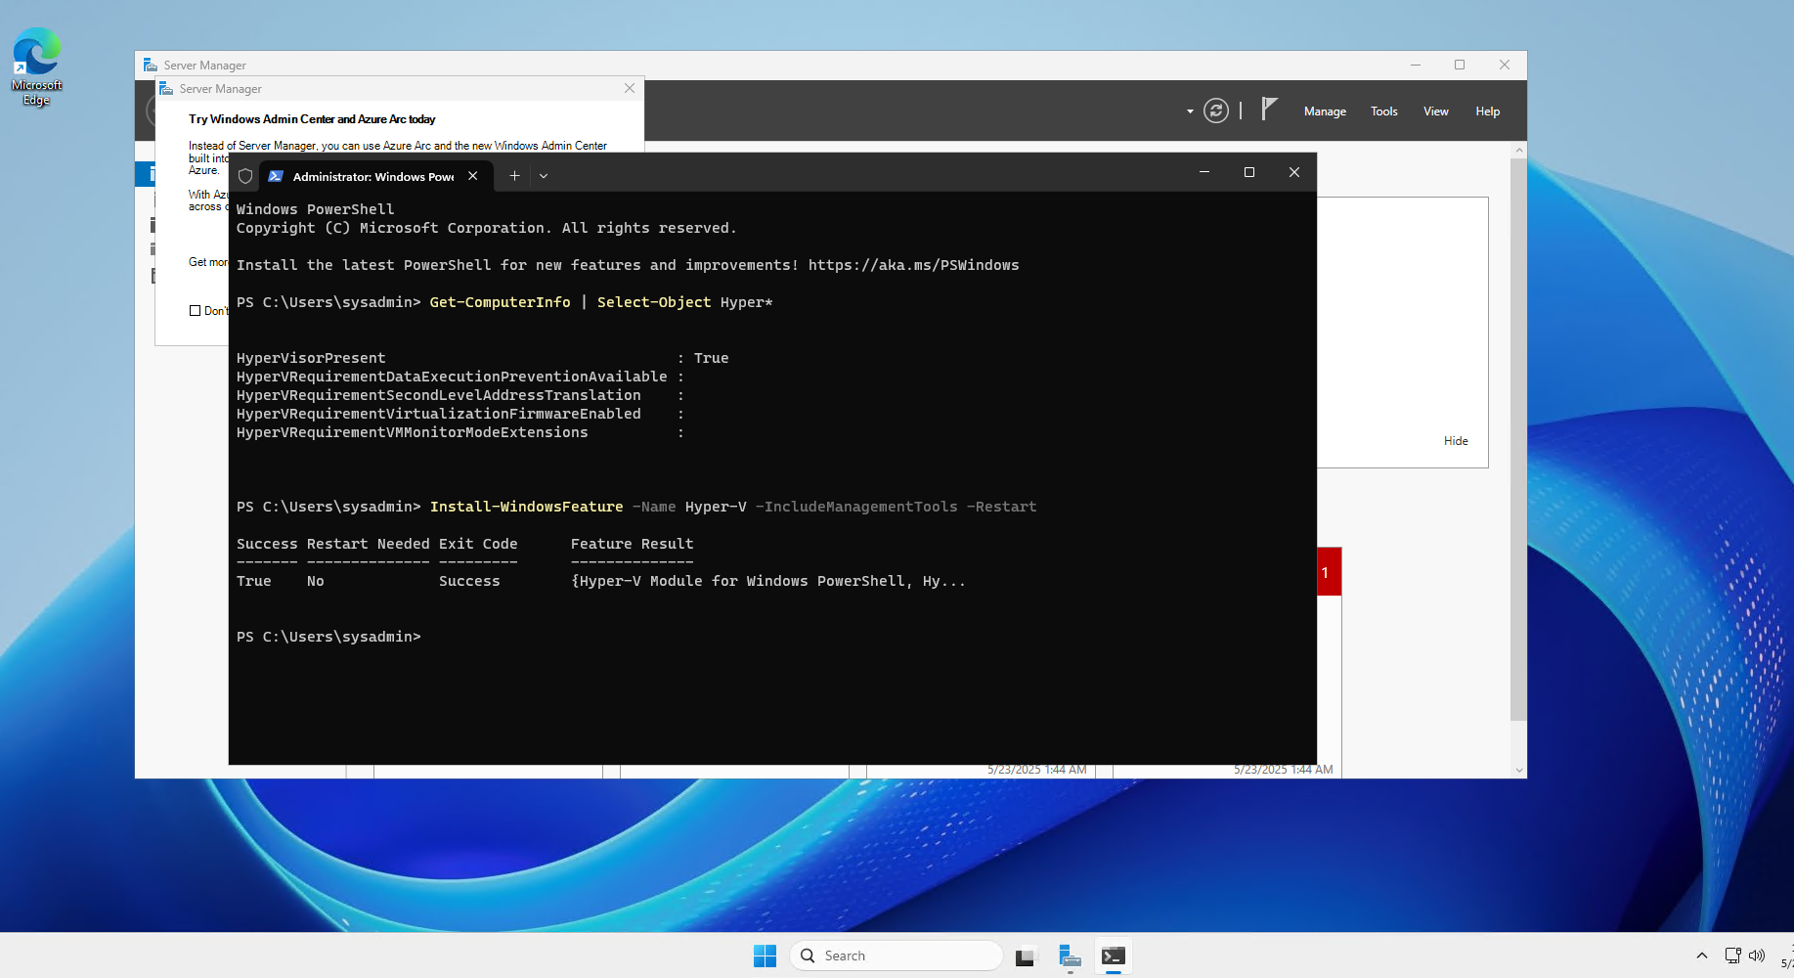Viewport: 1794px width, 978px height.
Task: Click the HyperVRequirementVMMonitorModeExtensions output line
Action: click(459, 432)
